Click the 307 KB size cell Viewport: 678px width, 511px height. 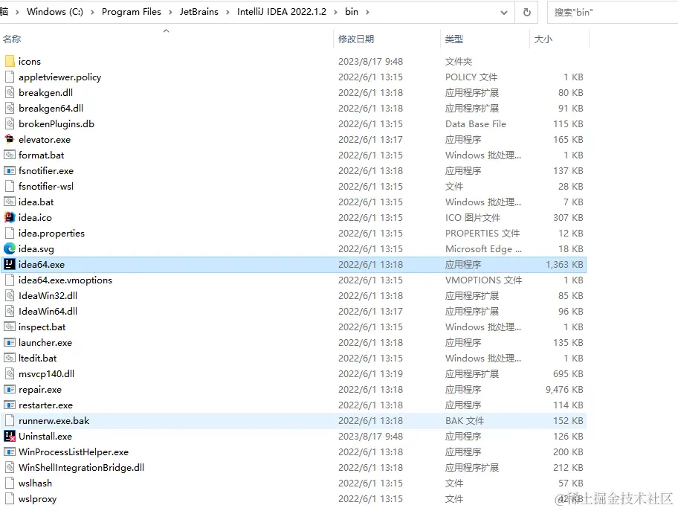point(568,218)
